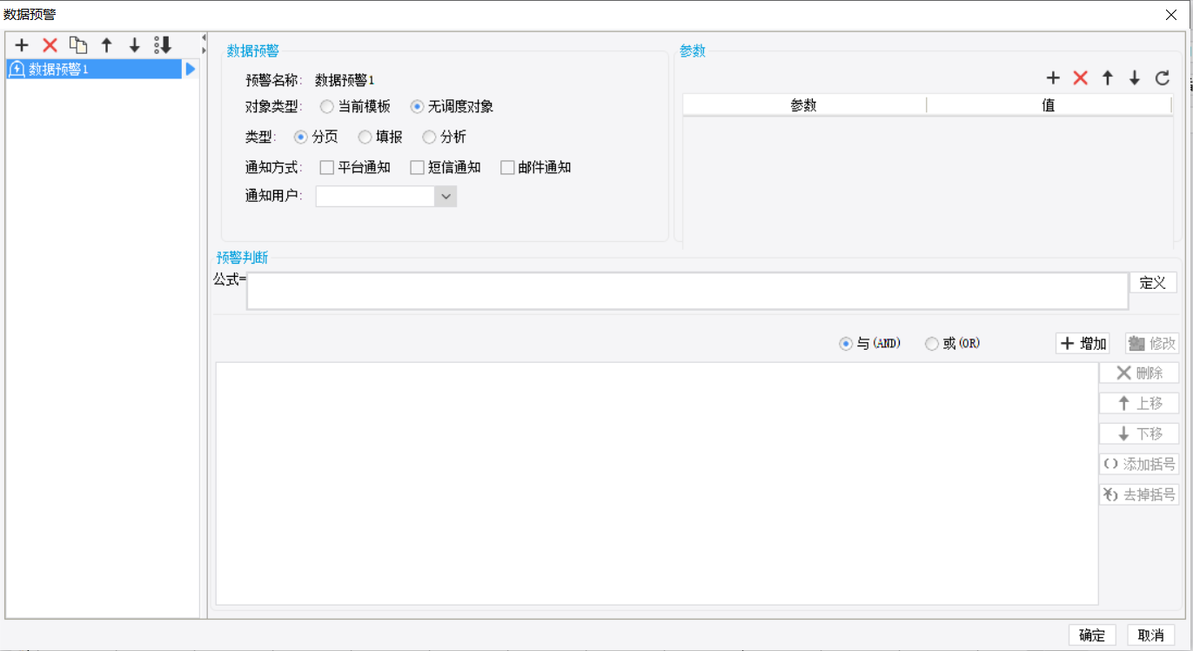The image size is (1193, 651).
Task: Click the 定义 formula button
Action: [x=1153, y=283]
